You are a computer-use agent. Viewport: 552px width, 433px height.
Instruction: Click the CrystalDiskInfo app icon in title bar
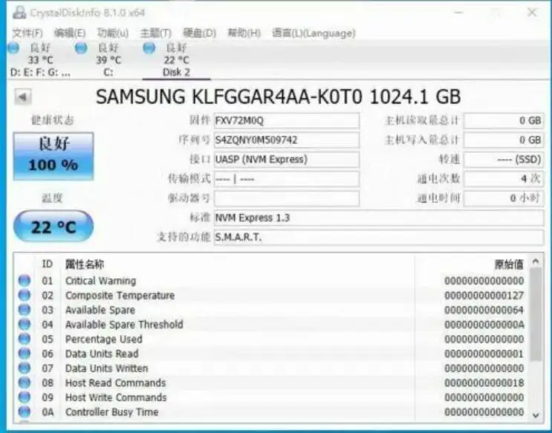pyautogui.click(x=19, y=13)
